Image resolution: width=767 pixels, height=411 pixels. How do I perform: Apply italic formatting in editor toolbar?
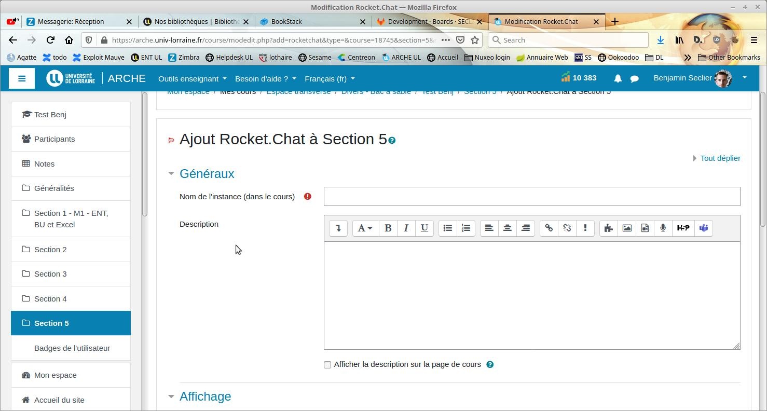click(406, 228)
